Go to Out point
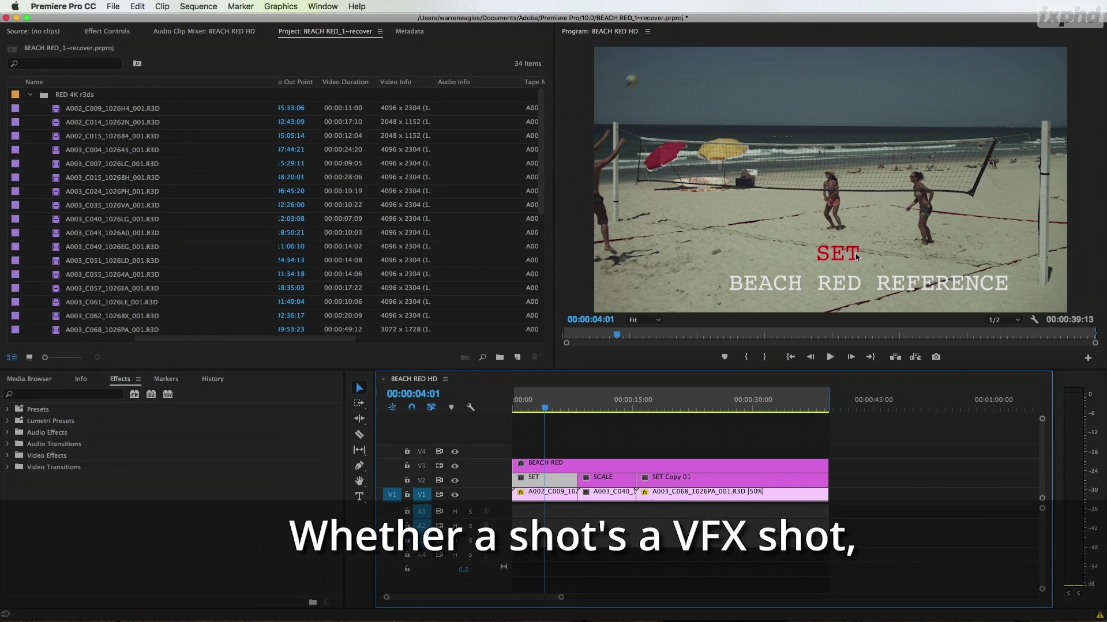Screen dimensions: 1107x622 [870, 357]
